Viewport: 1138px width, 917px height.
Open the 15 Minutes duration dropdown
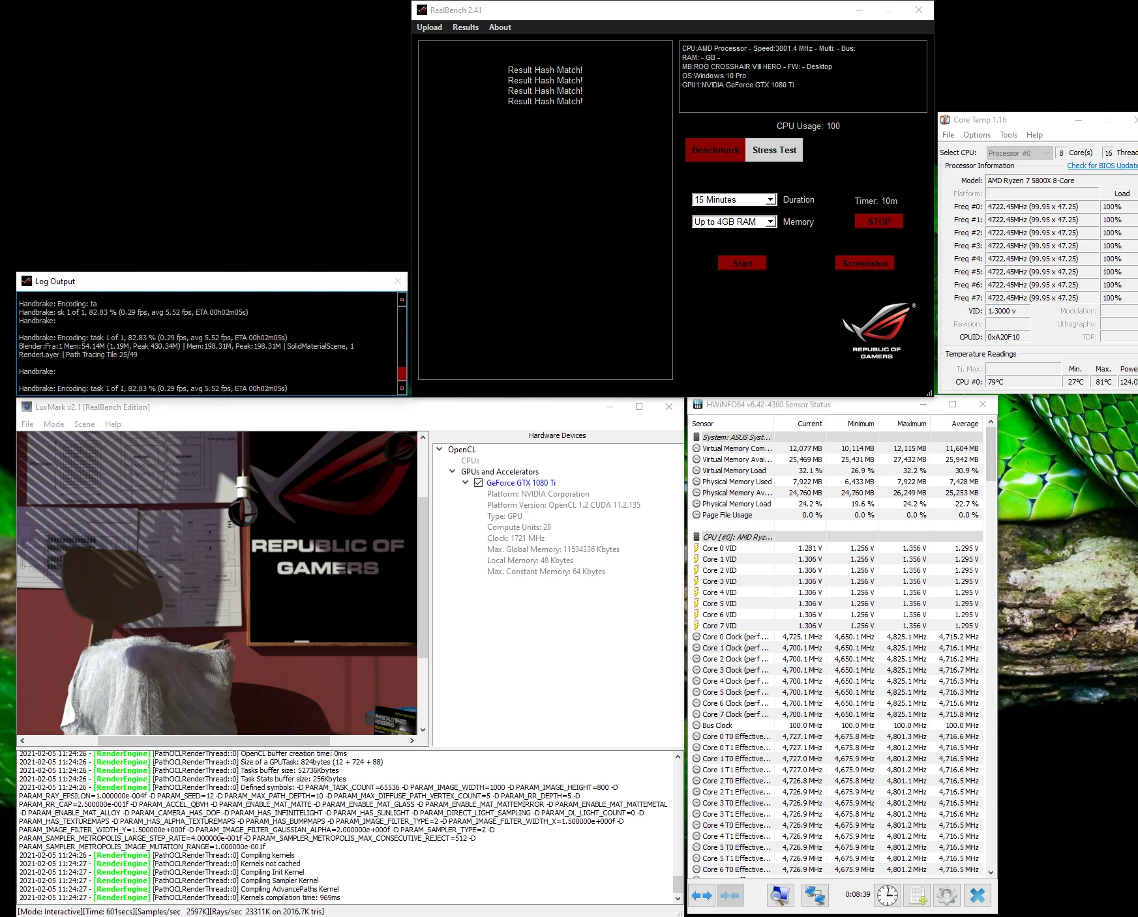click(x=734, y=200)
